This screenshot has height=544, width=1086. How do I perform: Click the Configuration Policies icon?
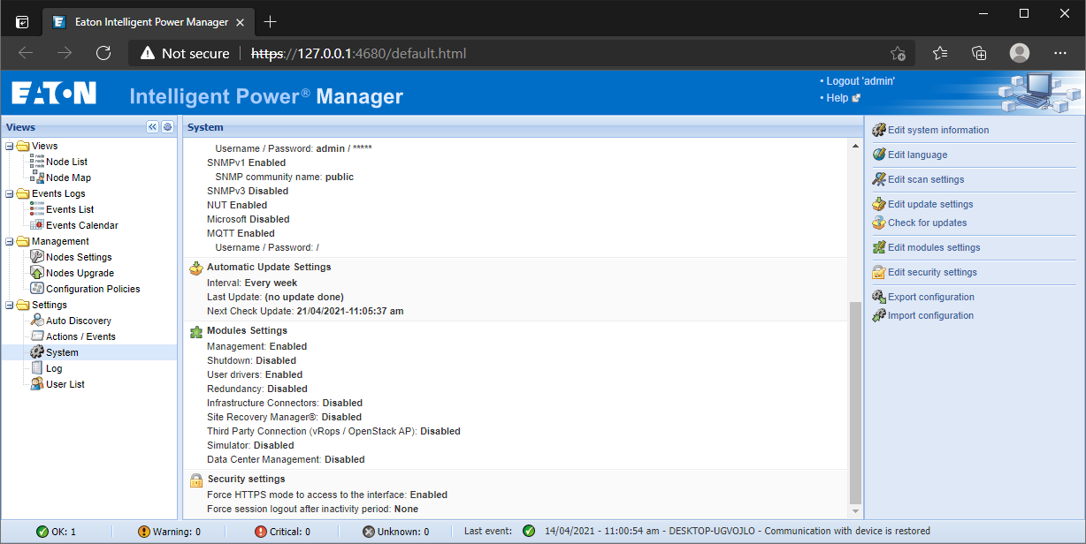(x=37, y=289)
